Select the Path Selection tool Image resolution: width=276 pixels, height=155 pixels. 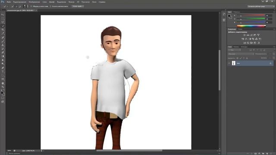coord(3,75)
